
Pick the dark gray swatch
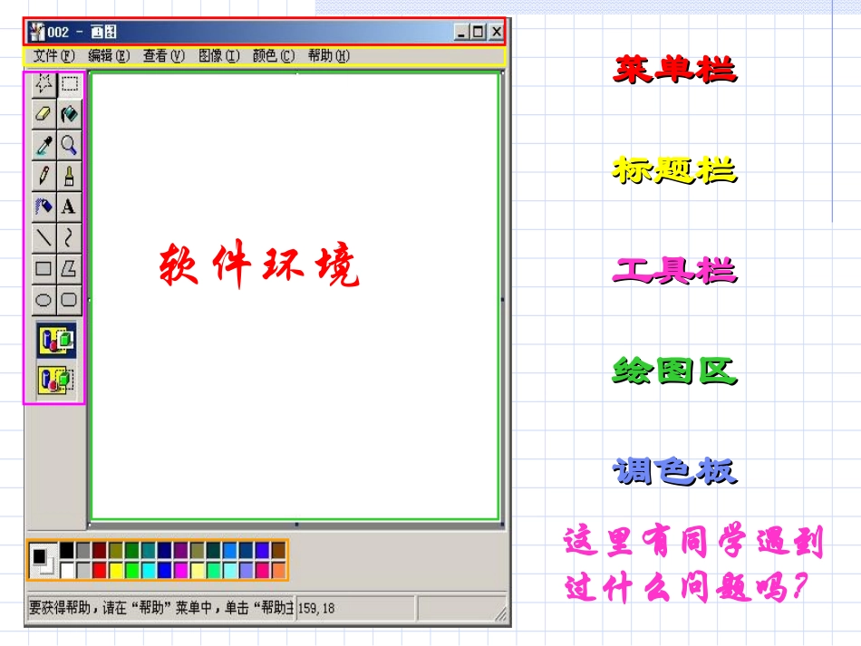(x=83, y=551)
